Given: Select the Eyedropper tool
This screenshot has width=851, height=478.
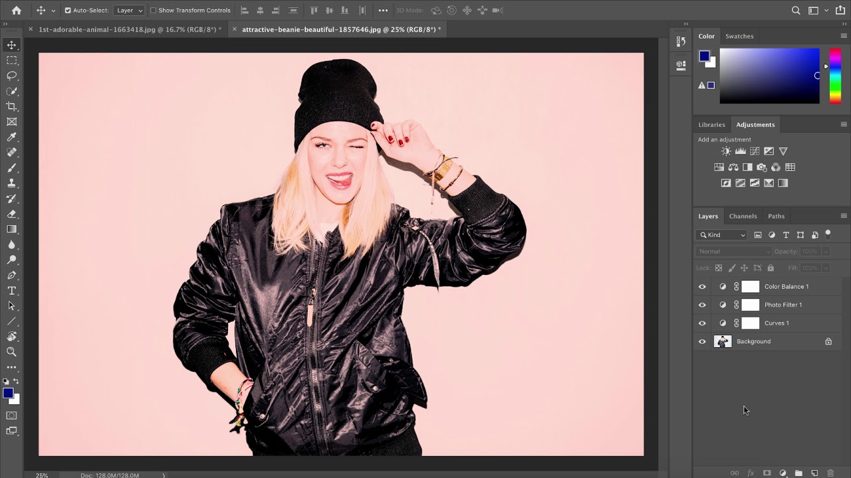Looking at the screenshot, I should click(x=11, y=137).
